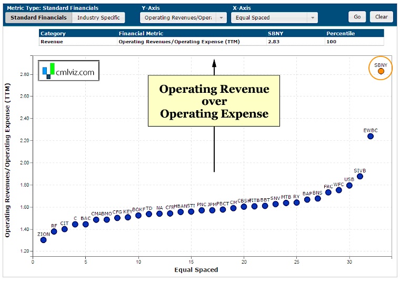The image size is (400, 281).
Task: Open the Y-Axis Operating Revenues dropdown
Action: 183,17
